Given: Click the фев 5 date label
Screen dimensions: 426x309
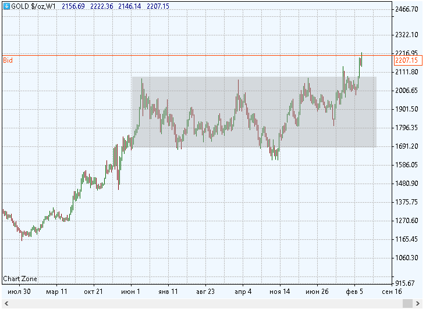Looking at the screenshot, I should pyautogui.click(x=354, y=292).
